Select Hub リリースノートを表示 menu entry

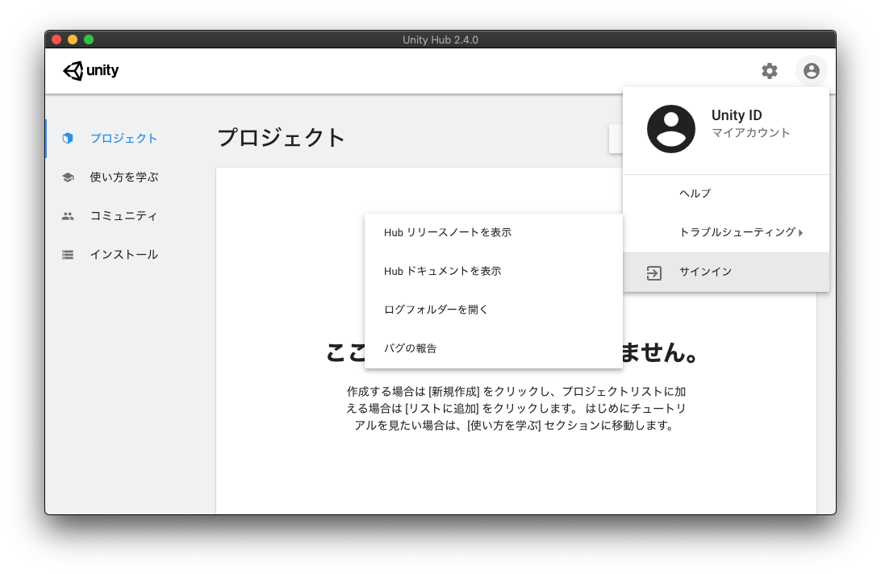(448, 232)
